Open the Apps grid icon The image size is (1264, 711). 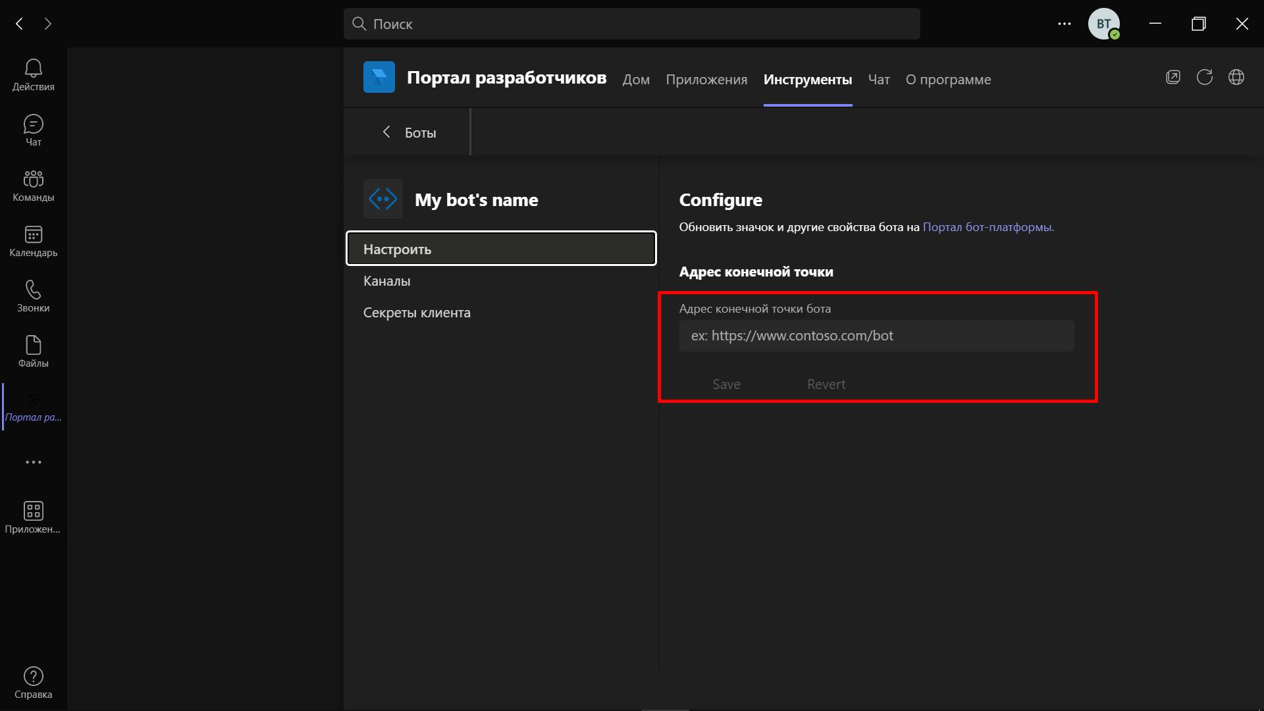pyautogui.click(x=33, y=517)
